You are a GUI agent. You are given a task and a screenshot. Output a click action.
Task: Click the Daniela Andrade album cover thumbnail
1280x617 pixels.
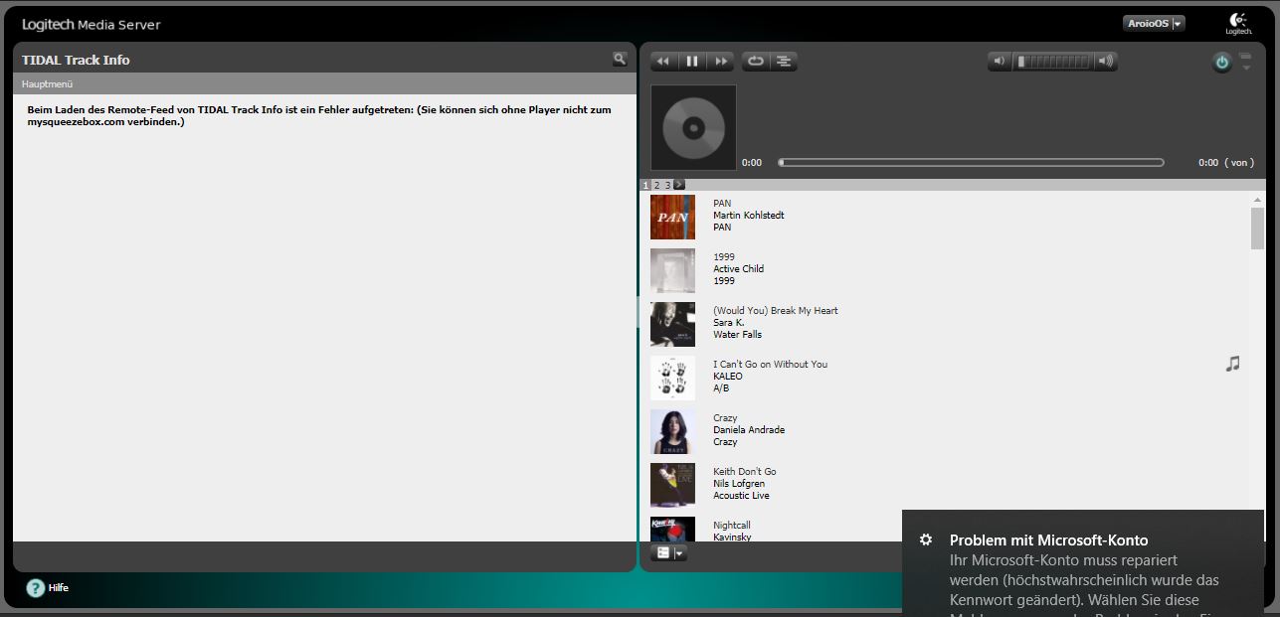[672, 431]
